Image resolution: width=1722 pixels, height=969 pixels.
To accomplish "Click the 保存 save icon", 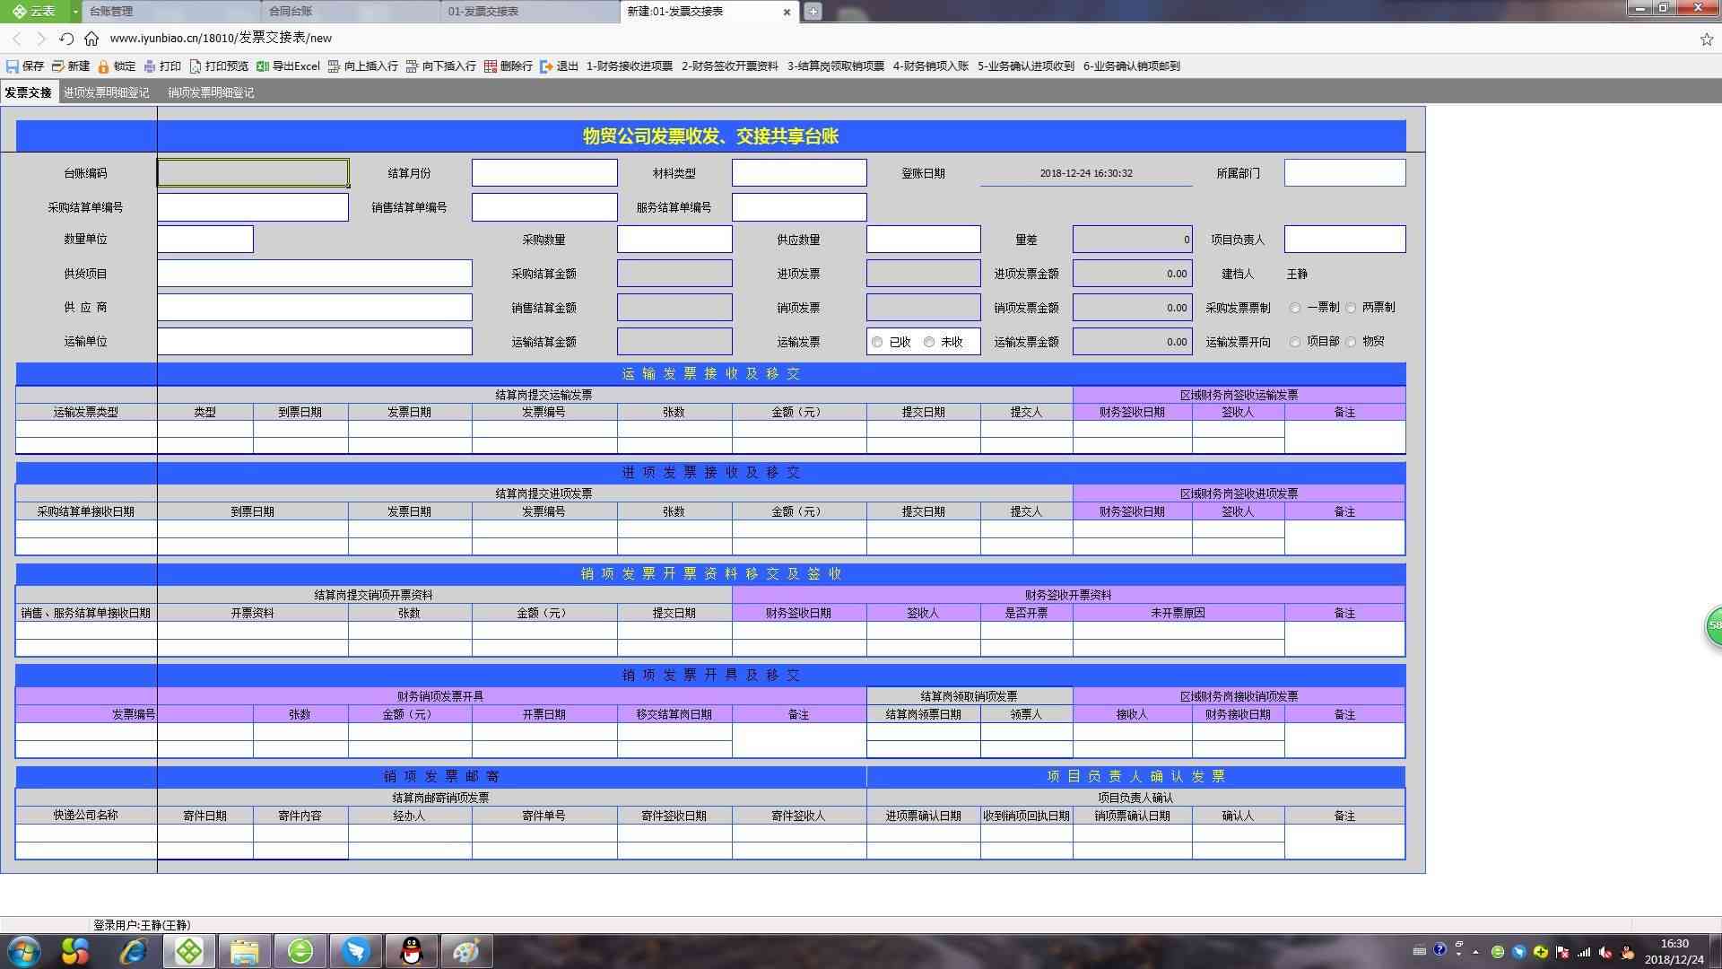I will (x=13, y=66).
